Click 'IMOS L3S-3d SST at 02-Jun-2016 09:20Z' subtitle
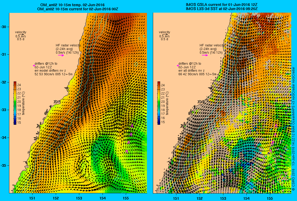This screenshot has height=201, width=297. click(222, 9)
